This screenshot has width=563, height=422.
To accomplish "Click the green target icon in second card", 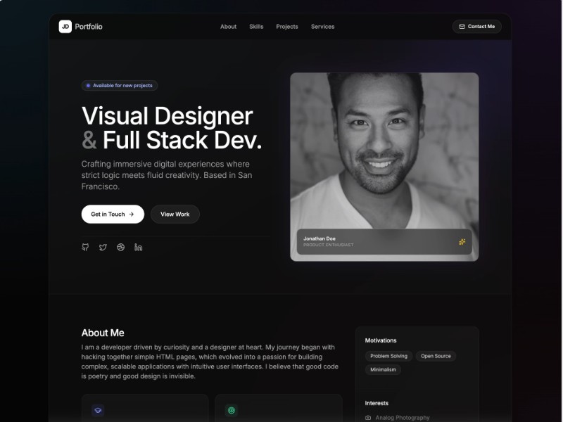I will tap(231, 410).
